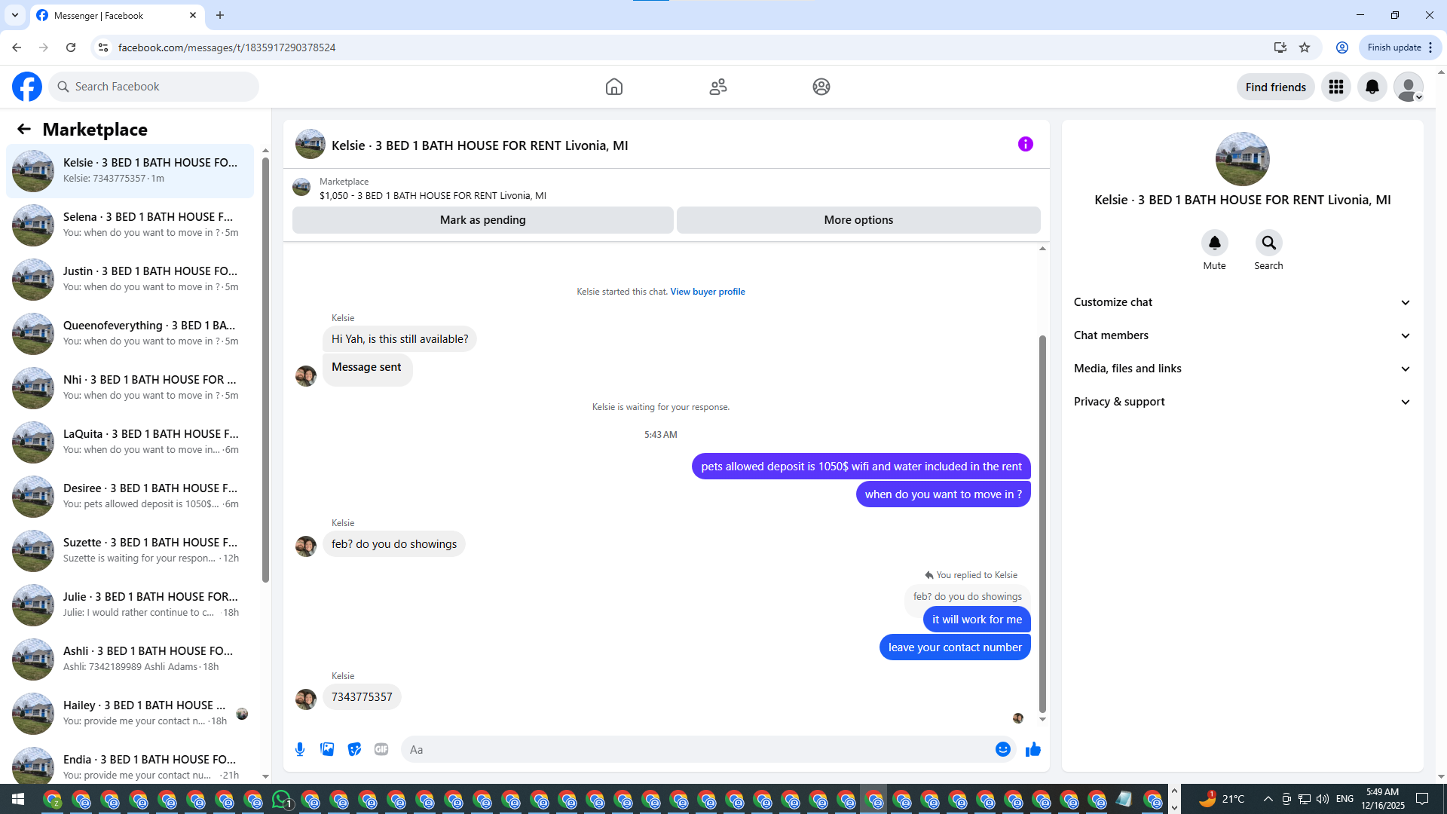Viewport: 1447px width, 814px height.
Task: Open the Groups icon in top navigation
Action: click(x=821, y=87)
